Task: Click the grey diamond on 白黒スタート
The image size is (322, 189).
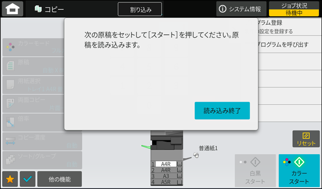Action: coord(255,162)
